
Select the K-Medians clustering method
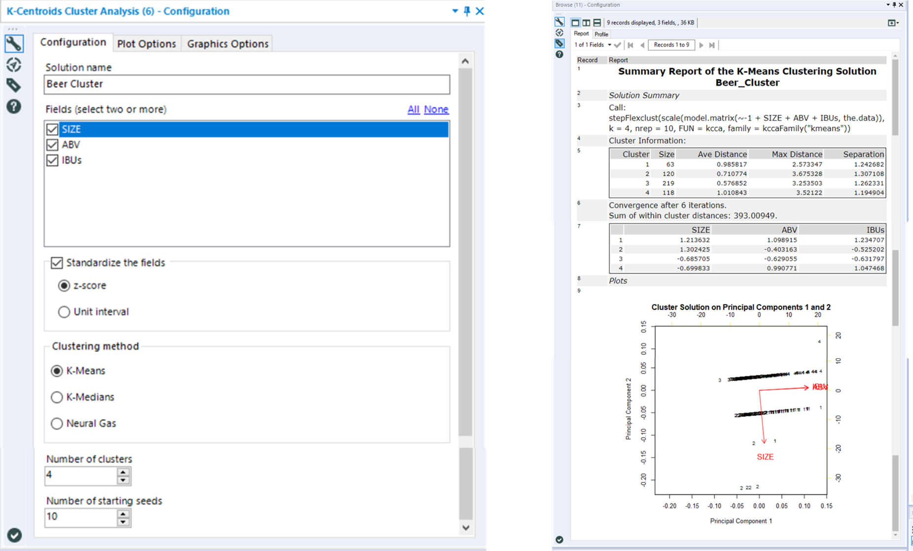(x=57, y=397)
